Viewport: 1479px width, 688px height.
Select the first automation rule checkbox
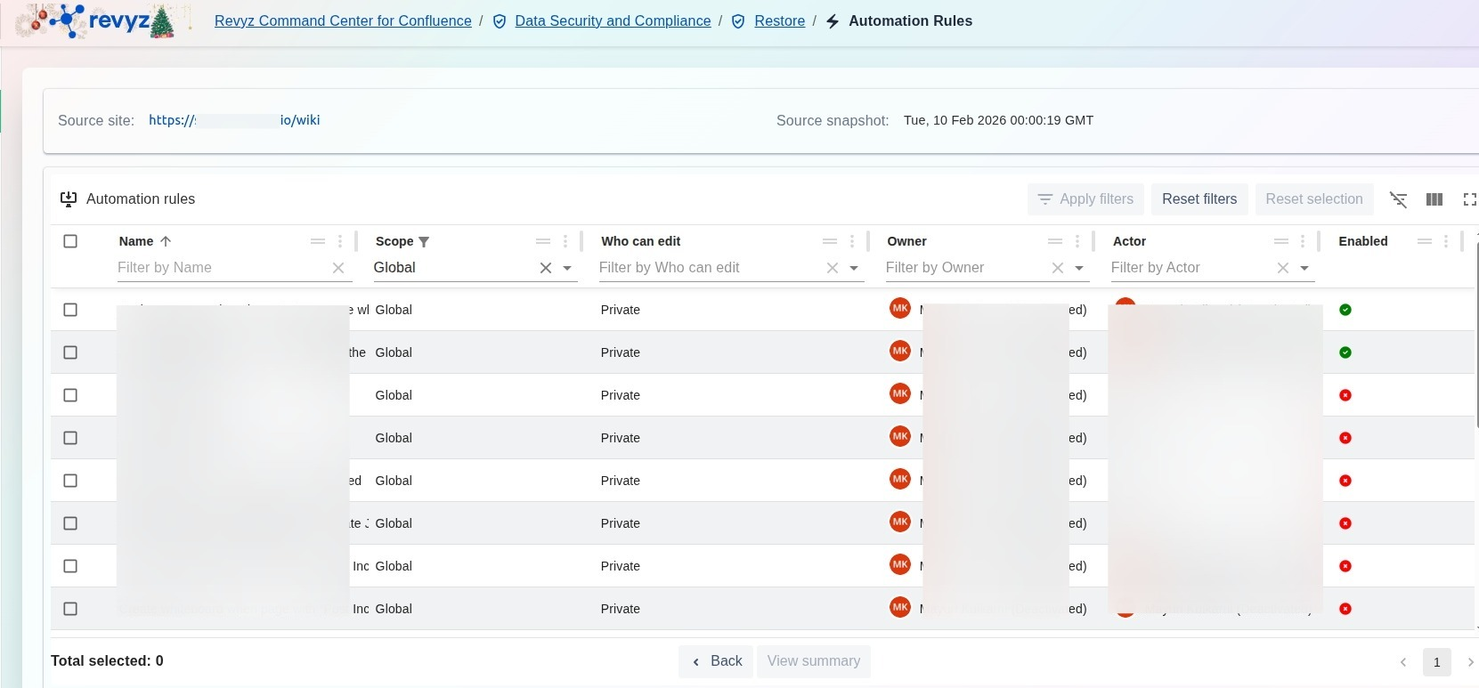click(70, 310)
